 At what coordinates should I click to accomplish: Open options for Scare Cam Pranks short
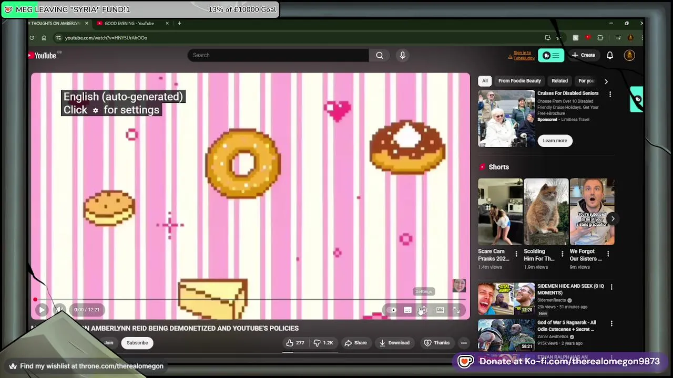click(x=516, y=254)
